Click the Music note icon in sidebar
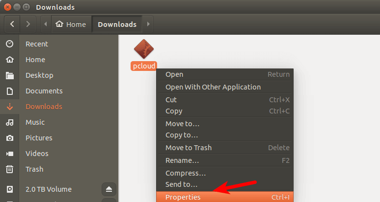This screenshot has height=202, width=380. pyautogui.click(x=9, y=122)
